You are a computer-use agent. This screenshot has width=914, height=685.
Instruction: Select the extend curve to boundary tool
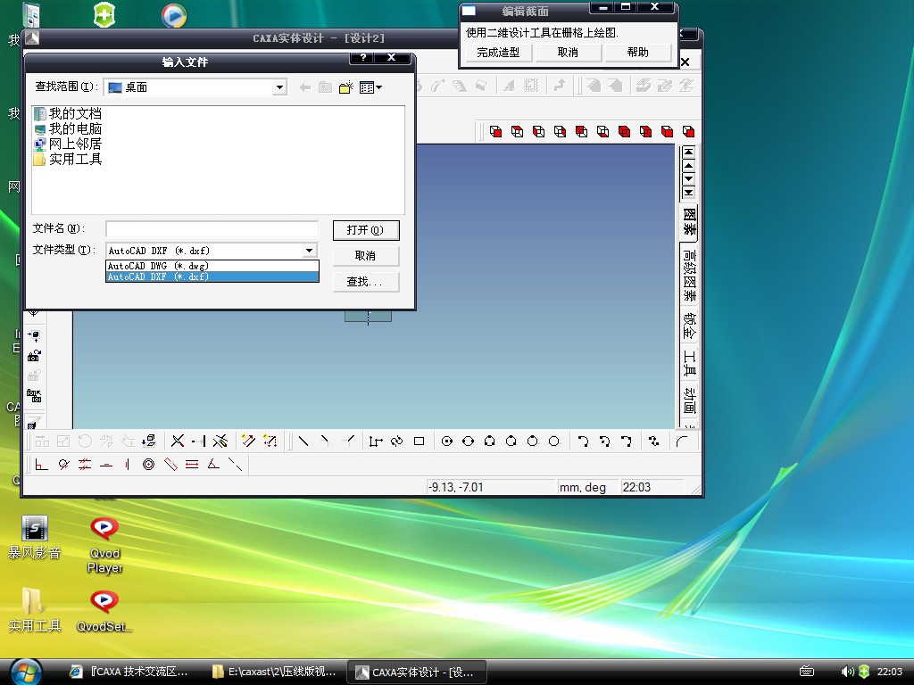(x=198, y=441)
